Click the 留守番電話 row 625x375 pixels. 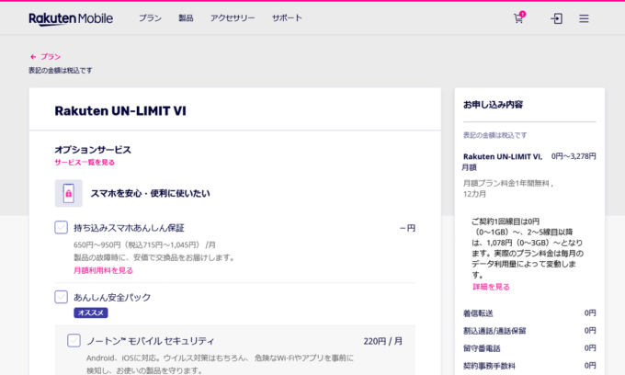point(529,348)
